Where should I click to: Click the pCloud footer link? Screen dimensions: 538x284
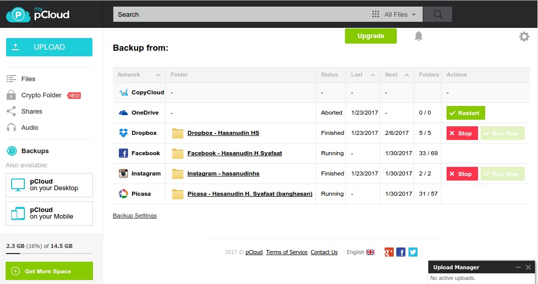[x=254, y=252]
